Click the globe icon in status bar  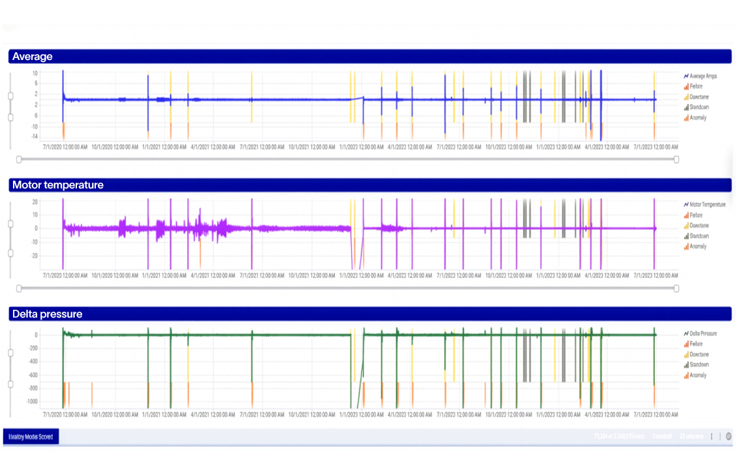[728, 436]
